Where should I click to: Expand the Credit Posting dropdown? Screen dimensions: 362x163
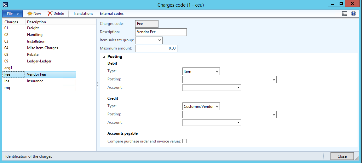[273, 114]
